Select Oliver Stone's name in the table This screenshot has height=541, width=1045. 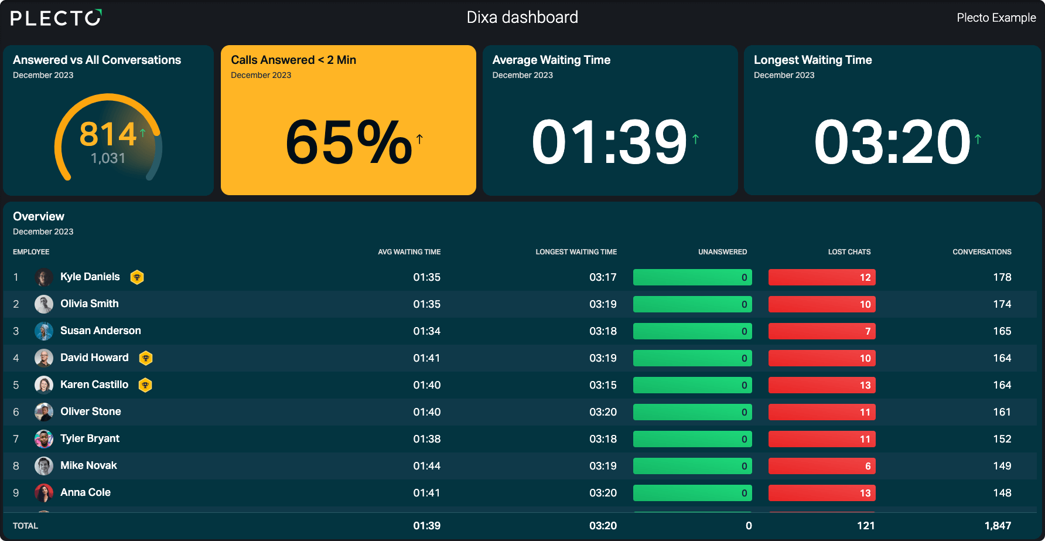(x=91, y=411)
